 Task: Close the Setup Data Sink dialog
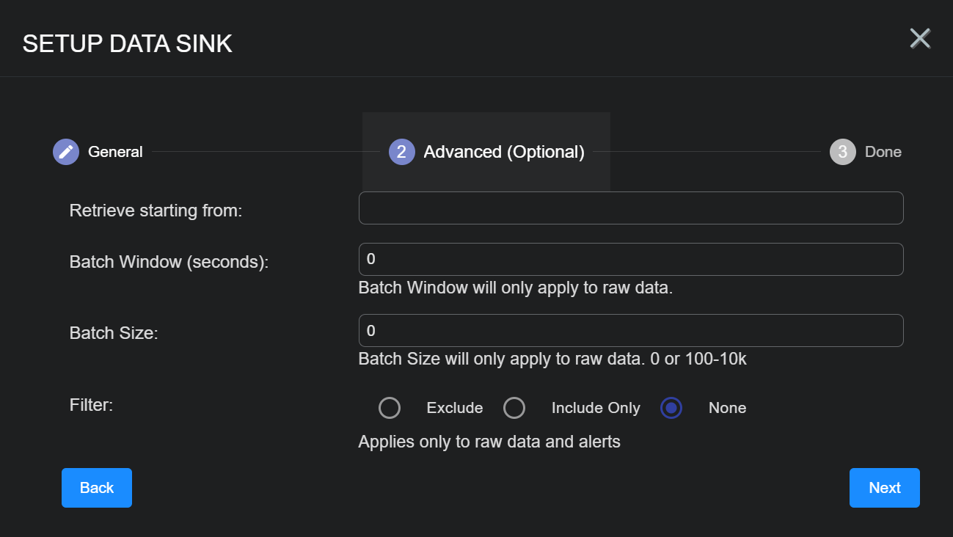point(920,38)
